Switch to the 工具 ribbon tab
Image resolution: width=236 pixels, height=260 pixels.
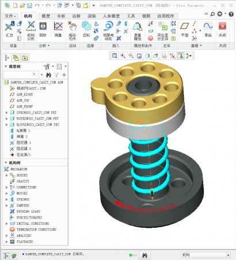[131, 16]
